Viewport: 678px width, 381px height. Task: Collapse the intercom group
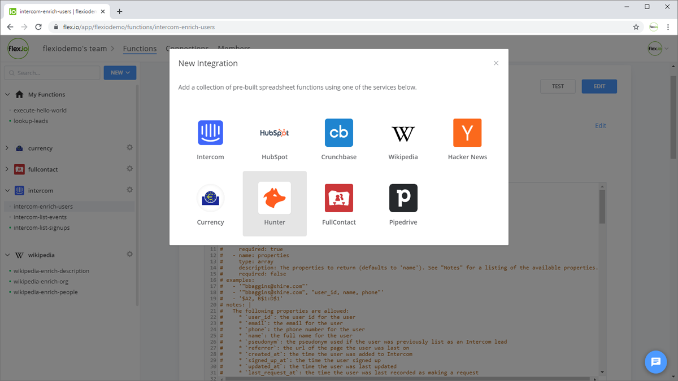click(7, 190)
